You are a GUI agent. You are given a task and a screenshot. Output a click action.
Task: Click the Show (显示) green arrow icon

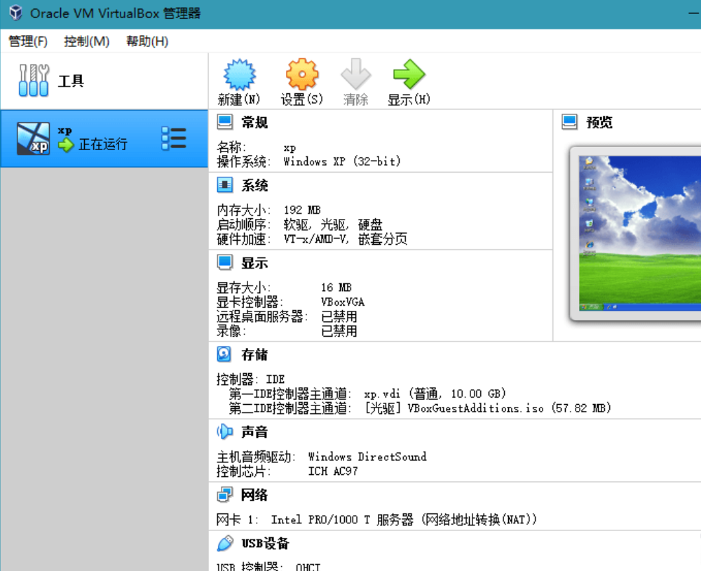(x=409, y=74)
